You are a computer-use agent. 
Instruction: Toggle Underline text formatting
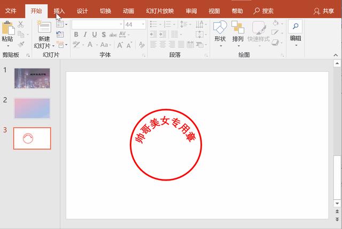pos(93,35)
